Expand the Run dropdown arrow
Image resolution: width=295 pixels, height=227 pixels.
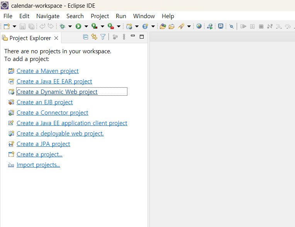86,27
